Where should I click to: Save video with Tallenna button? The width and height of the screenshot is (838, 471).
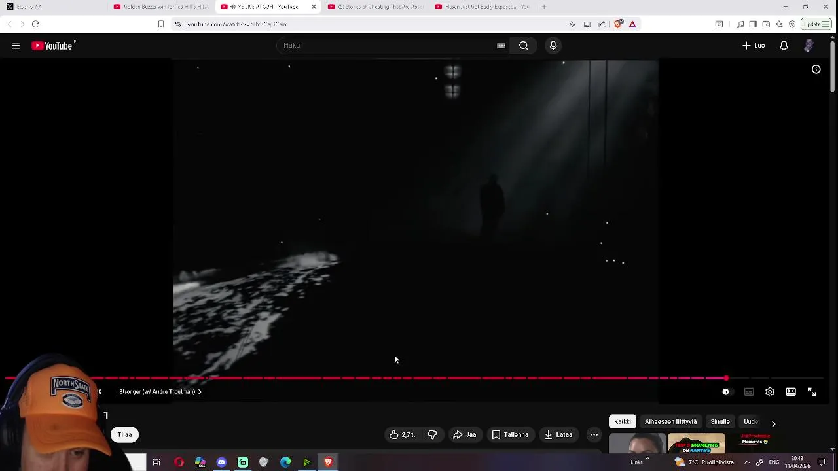point(510,434)
